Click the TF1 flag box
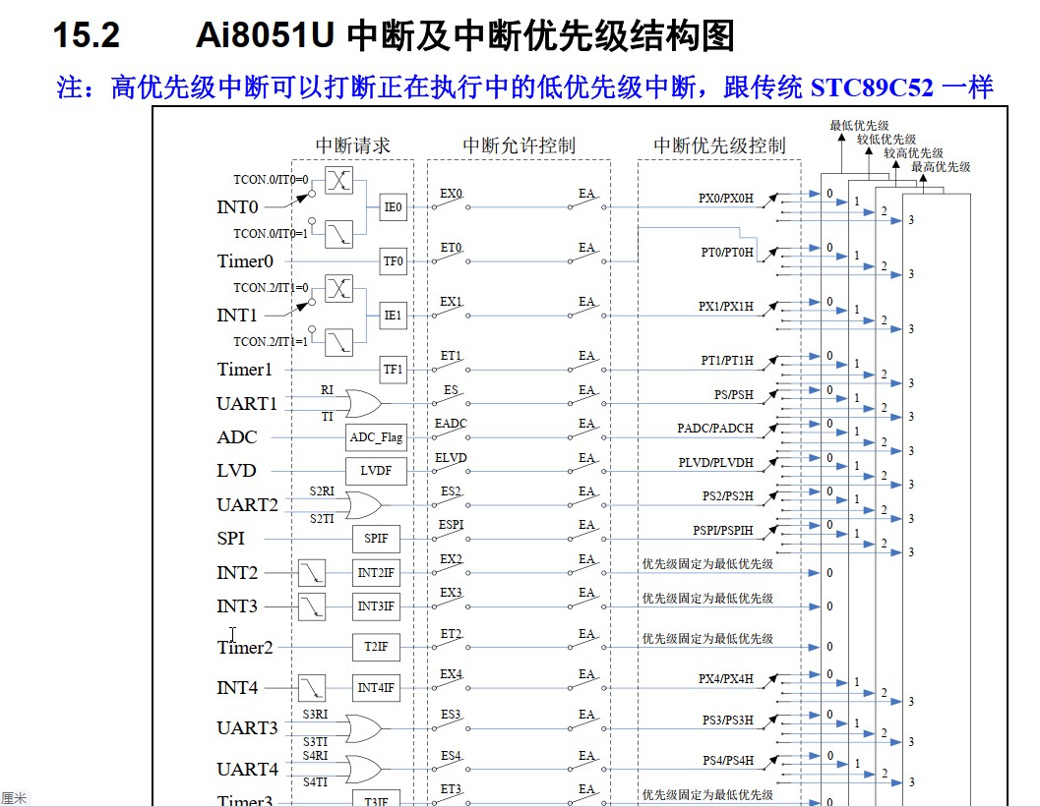The height and width of the screenshot is (807, 1040). (x=393, y=369)
